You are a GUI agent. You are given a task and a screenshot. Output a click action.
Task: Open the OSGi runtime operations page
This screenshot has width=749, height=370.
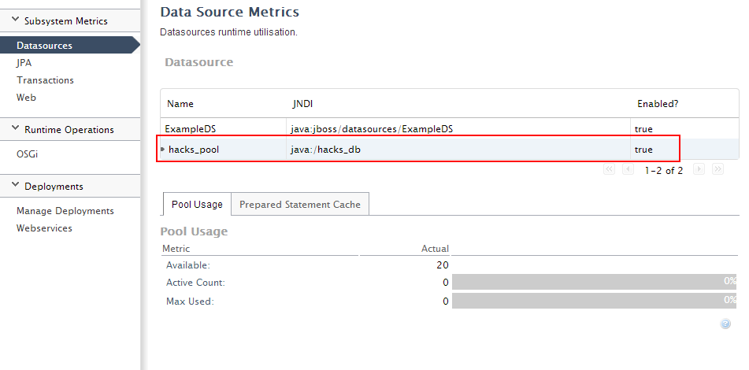coord(27,154)
